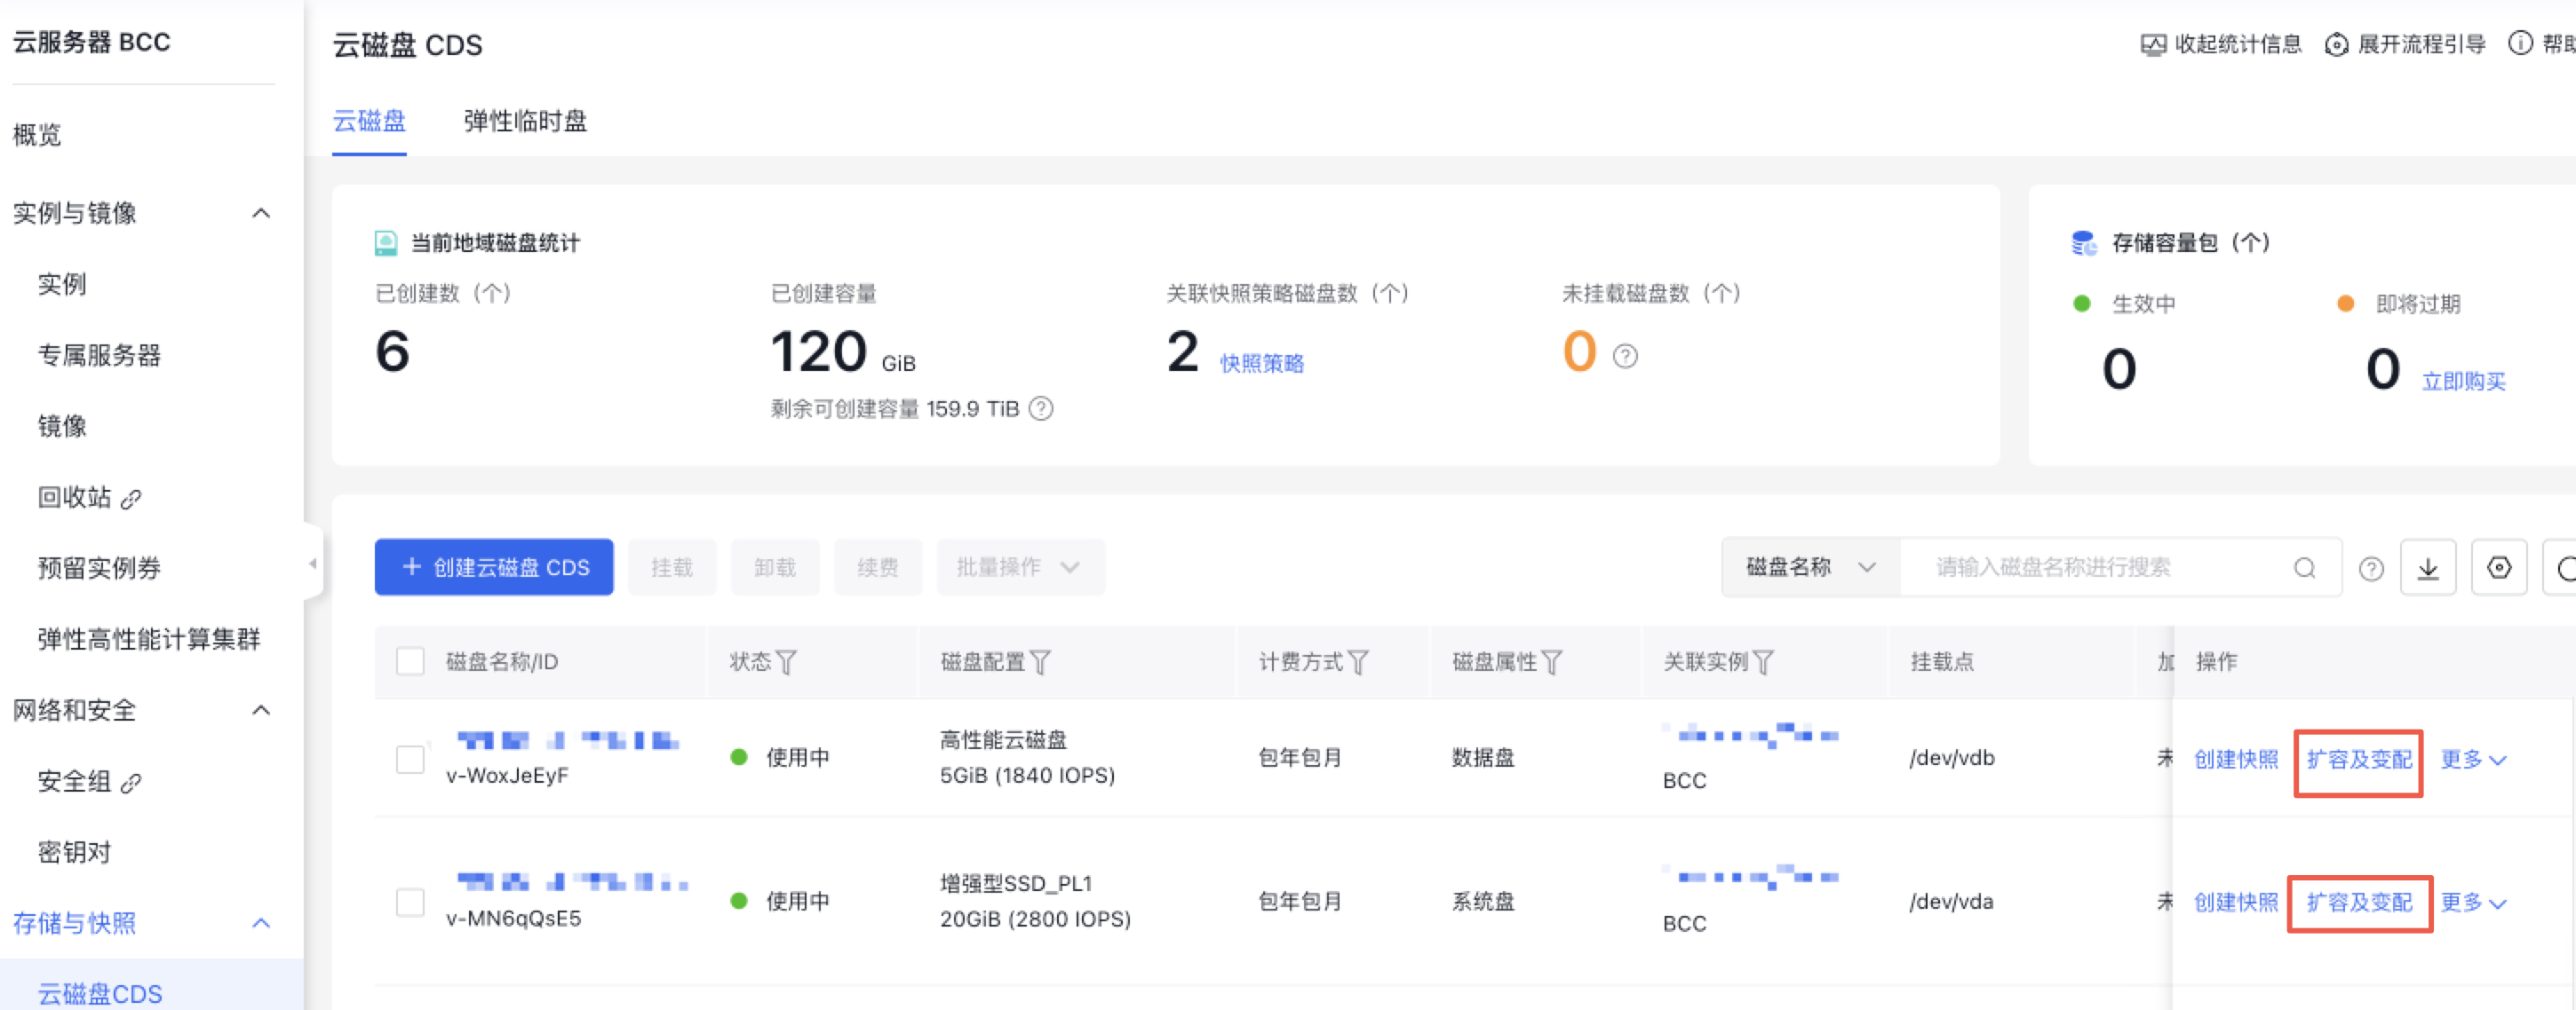Switch to the 云磁盘 tab
This screenshot has width=2576, height=1010.
[x=369, y=121]
